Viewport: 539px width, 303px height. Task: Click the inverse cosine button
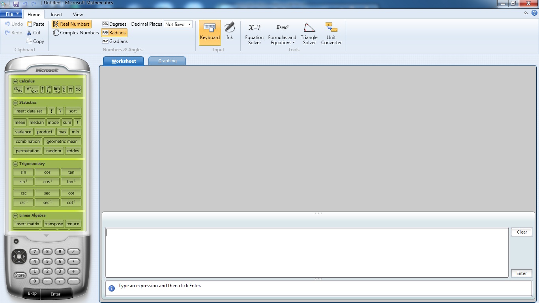coord(47,181)
